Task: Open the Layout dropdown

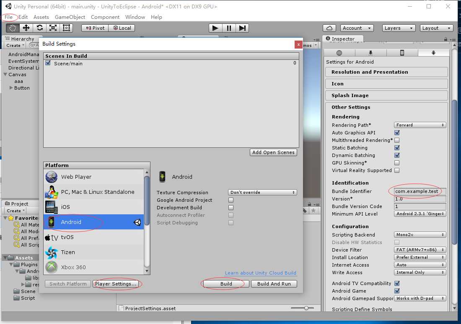Action: [x=436, y=28]
